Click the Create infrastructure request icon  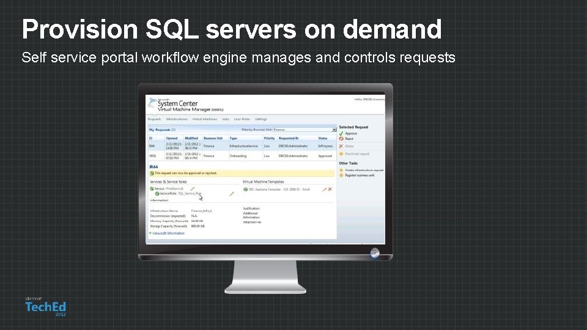tap(341, 170)
